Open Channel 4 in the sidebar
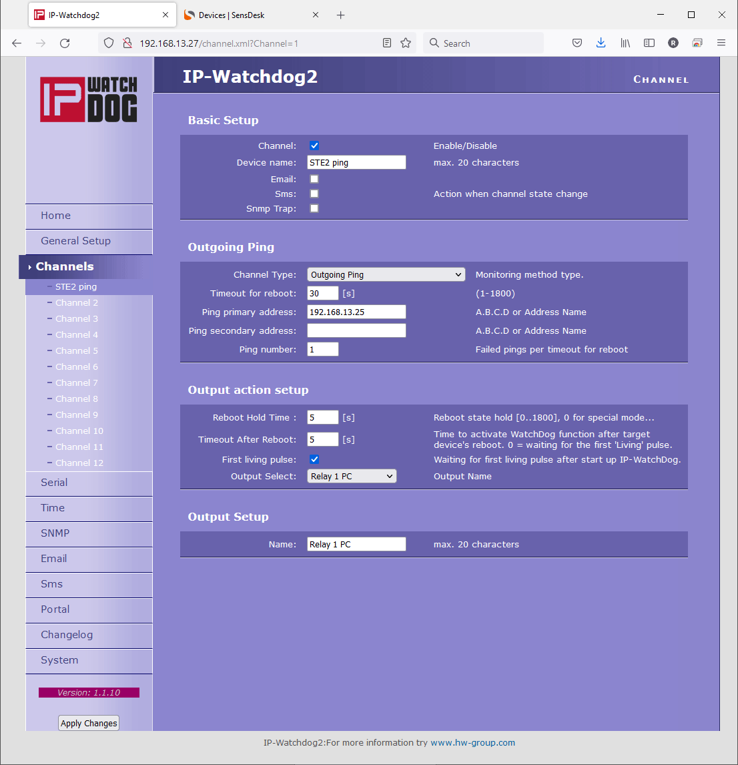738x765 pixels. (77, 335)
